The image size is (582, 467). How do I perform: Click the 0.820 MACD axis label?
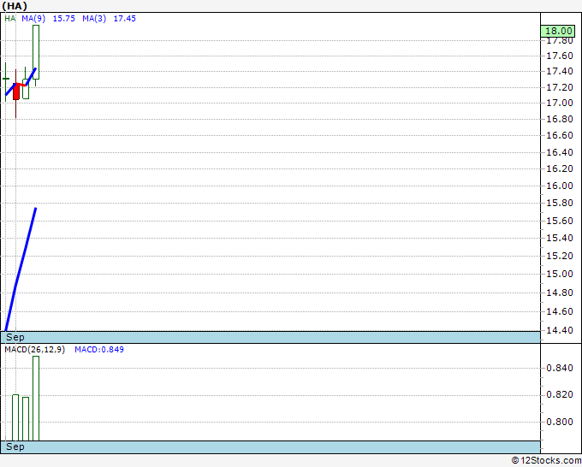click(x=560, y=394)
